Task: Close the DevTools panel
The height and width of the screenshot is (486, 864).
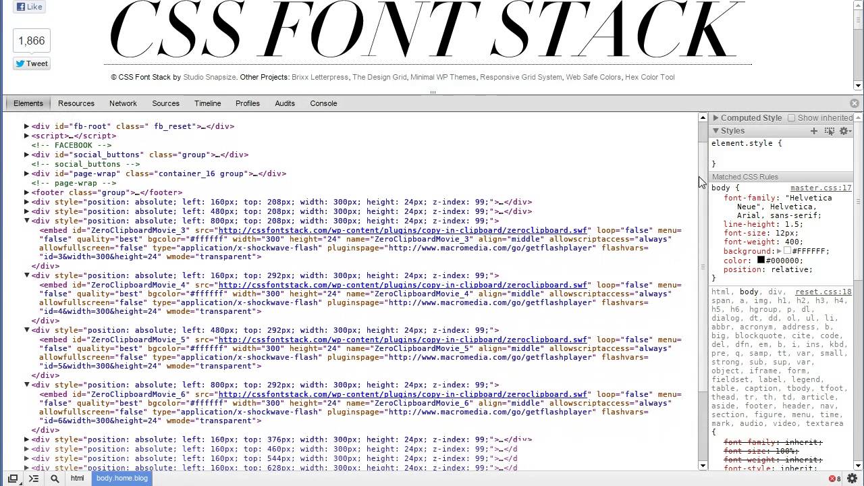Action: 855,103
